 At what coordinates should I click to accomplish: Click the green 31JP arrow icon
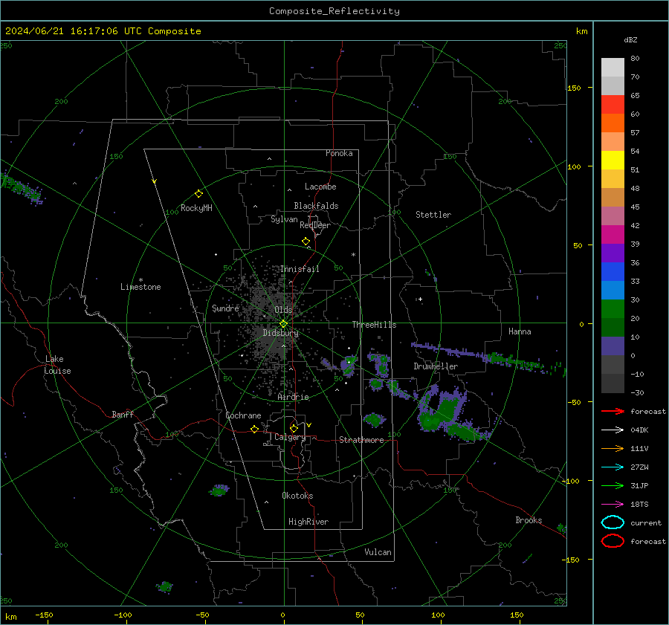pos(613,485)
